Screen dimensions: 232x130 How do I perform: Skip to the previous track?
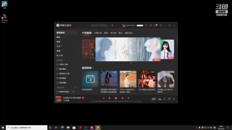109,98
